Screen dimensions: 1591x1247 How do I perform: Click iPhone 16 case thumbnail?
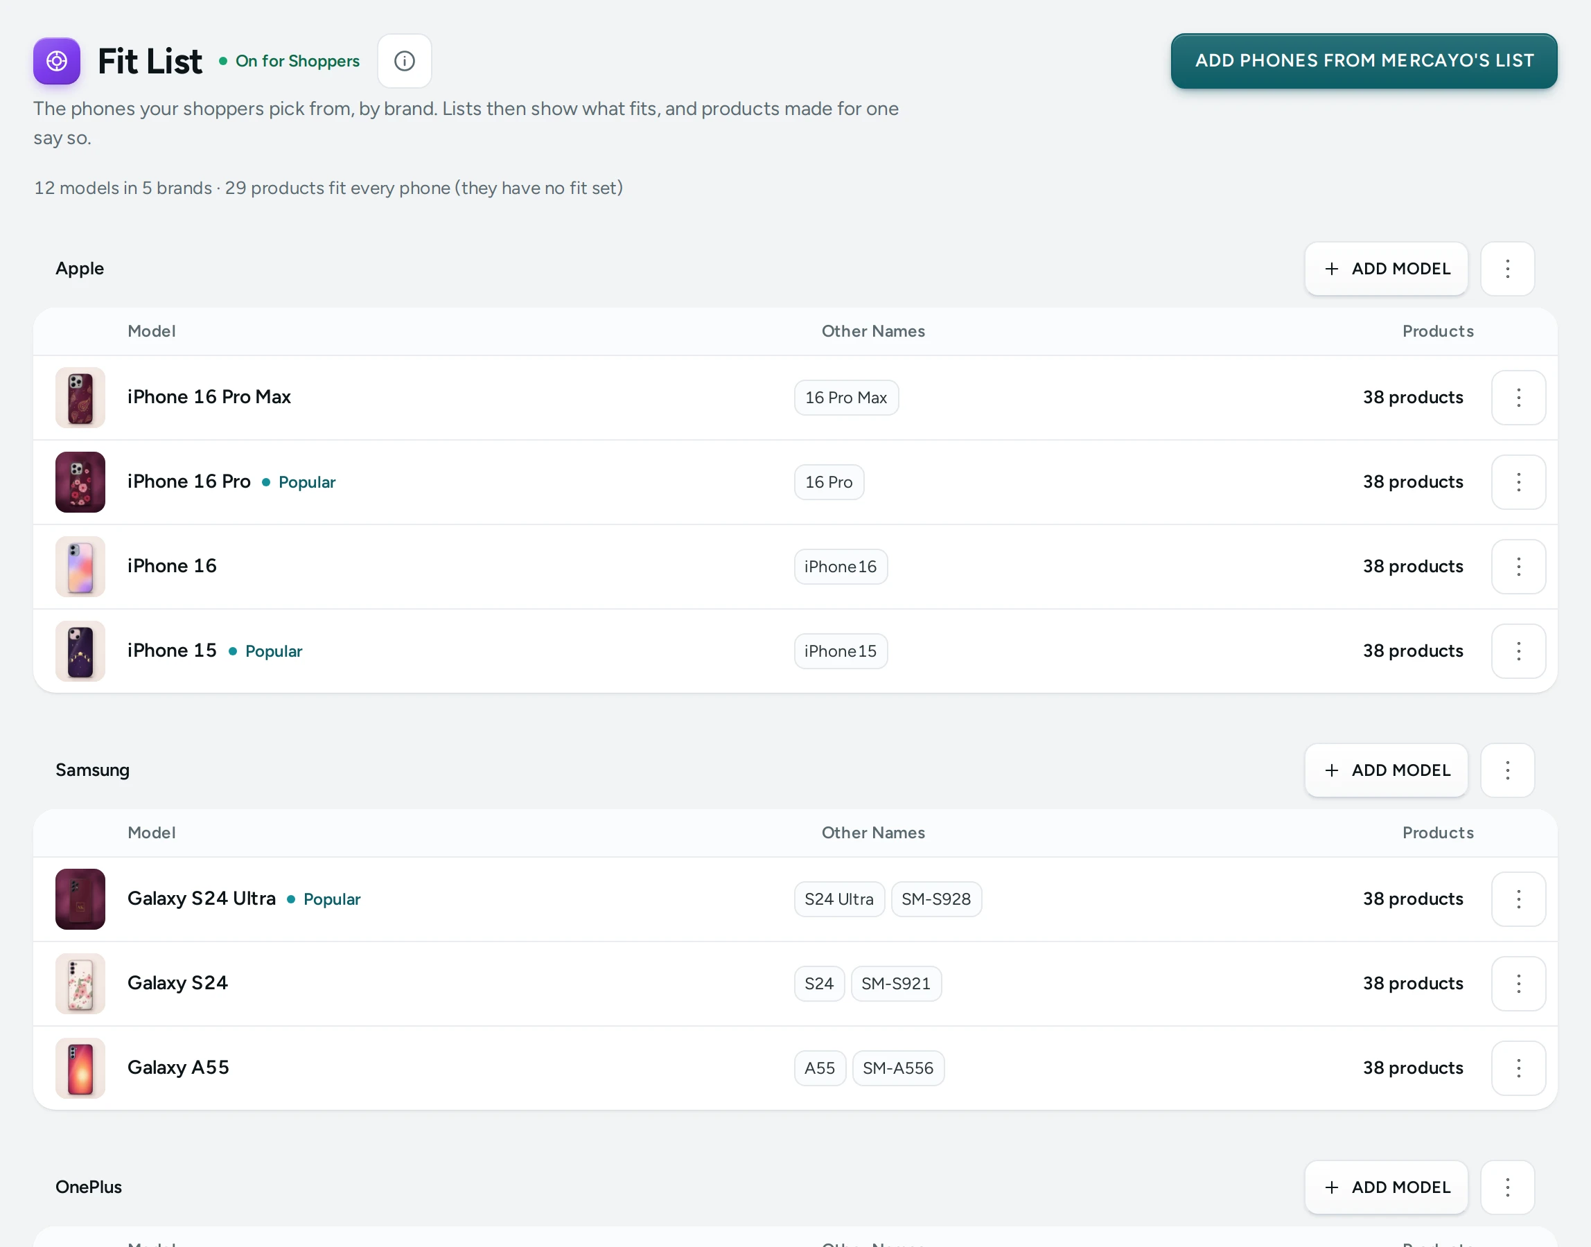coord(80,567)
